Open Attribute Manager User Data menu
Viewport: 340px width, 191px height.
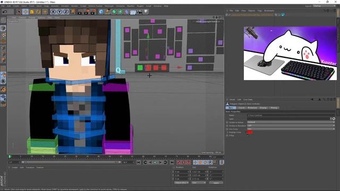pyautogui.click(x=248, y=100)
